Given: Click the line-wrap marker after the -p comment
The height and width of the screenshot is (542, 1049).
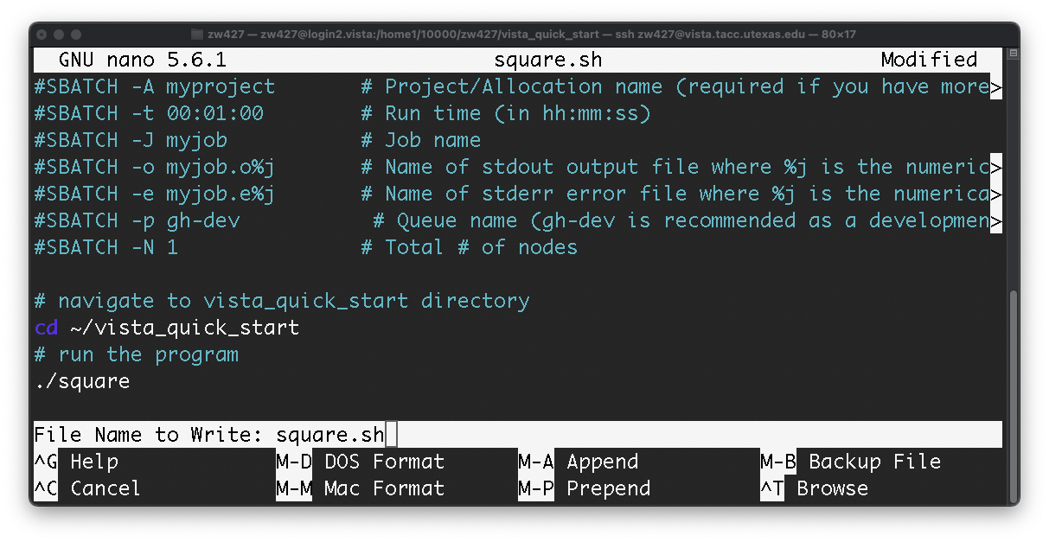Looking at the screenshot, I should [x=996, y=220].
